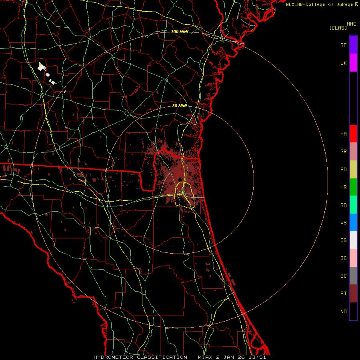Viewport: 360px width, 360px height.
Task: Click the 50 NMI range ring label
Action: [x=180, y=106]
